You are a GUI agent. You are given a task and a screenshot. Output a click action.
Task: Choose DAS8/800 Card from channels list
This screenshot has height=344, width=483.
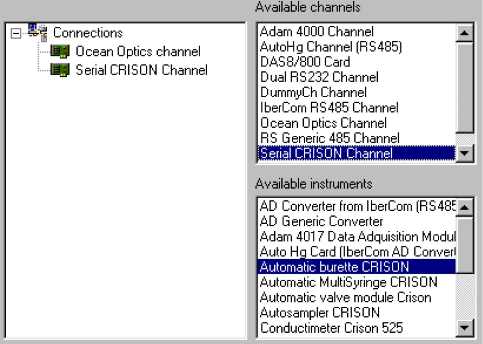click(357, 62)
